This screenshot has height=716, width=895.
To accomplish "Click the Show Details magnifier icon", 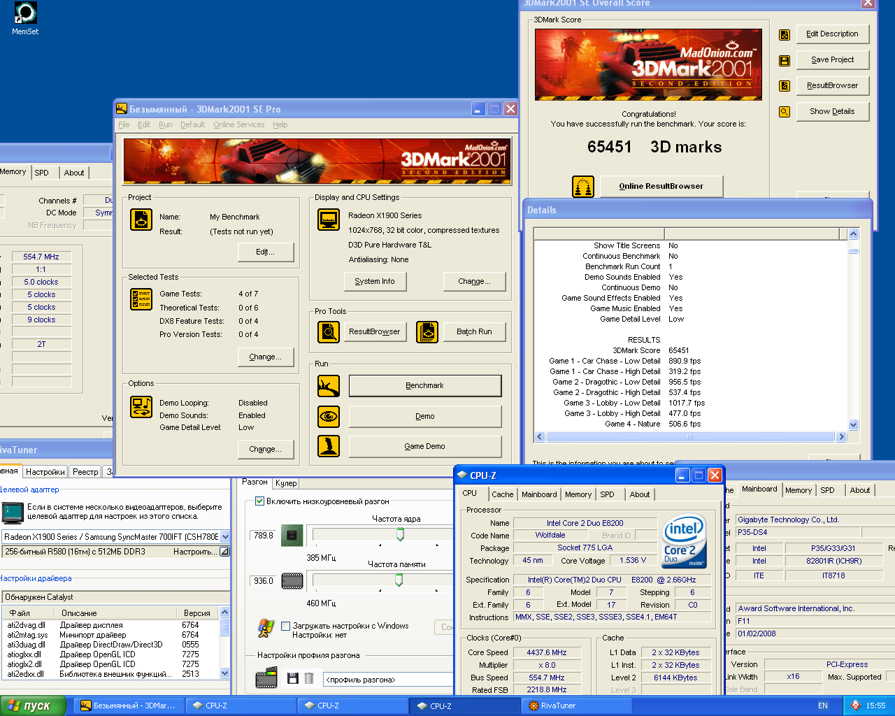I will (x=785, y=112).
